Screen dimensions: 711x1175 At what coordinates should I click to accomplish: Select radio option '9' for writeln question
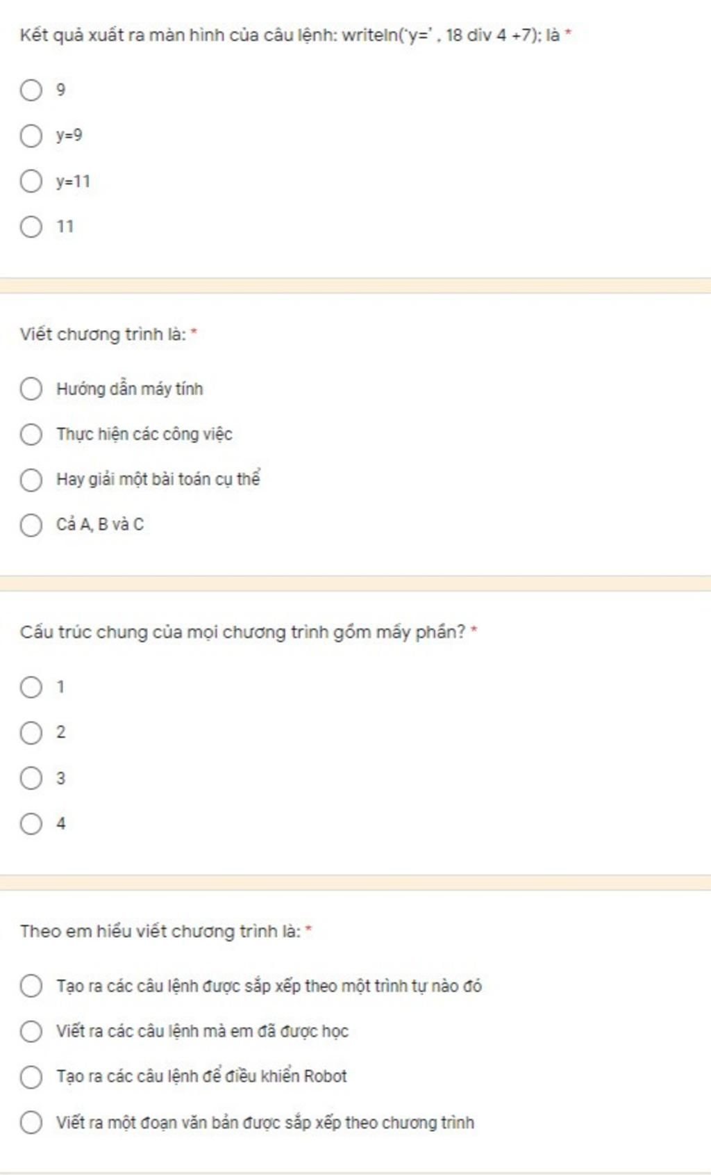[31, 90]
